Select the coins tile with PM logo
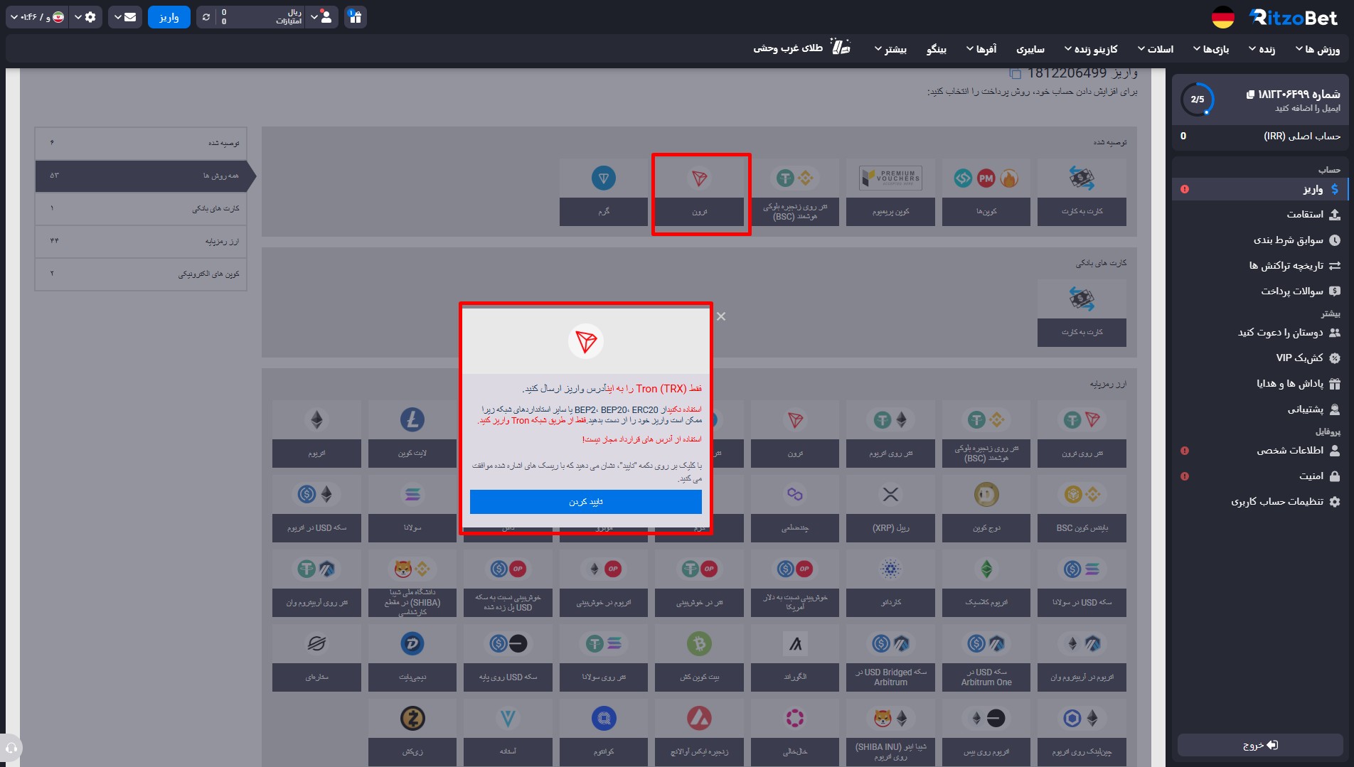 coord(986,193)
